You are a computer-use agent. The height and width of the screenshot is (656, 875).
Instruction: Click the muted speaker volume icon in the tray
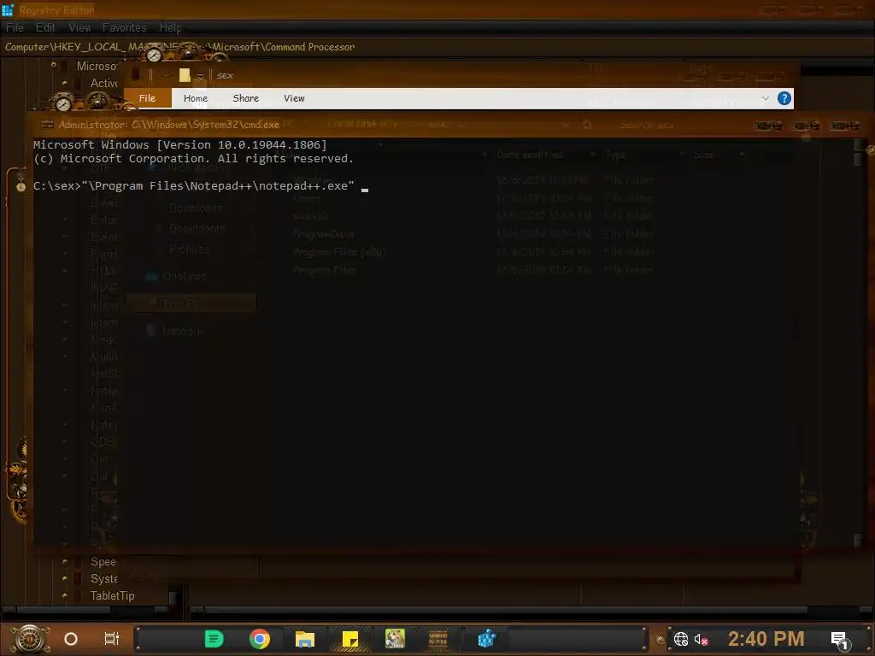(x=701, y=639)
